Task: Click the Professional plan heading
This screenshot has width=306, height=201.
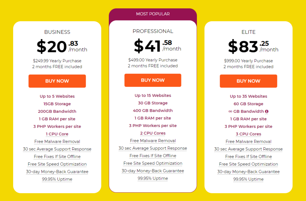Action: (153, 31)
